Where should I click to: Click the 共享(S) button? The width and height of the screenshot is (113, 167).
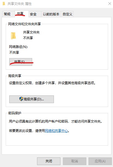[x=21, y=62]
